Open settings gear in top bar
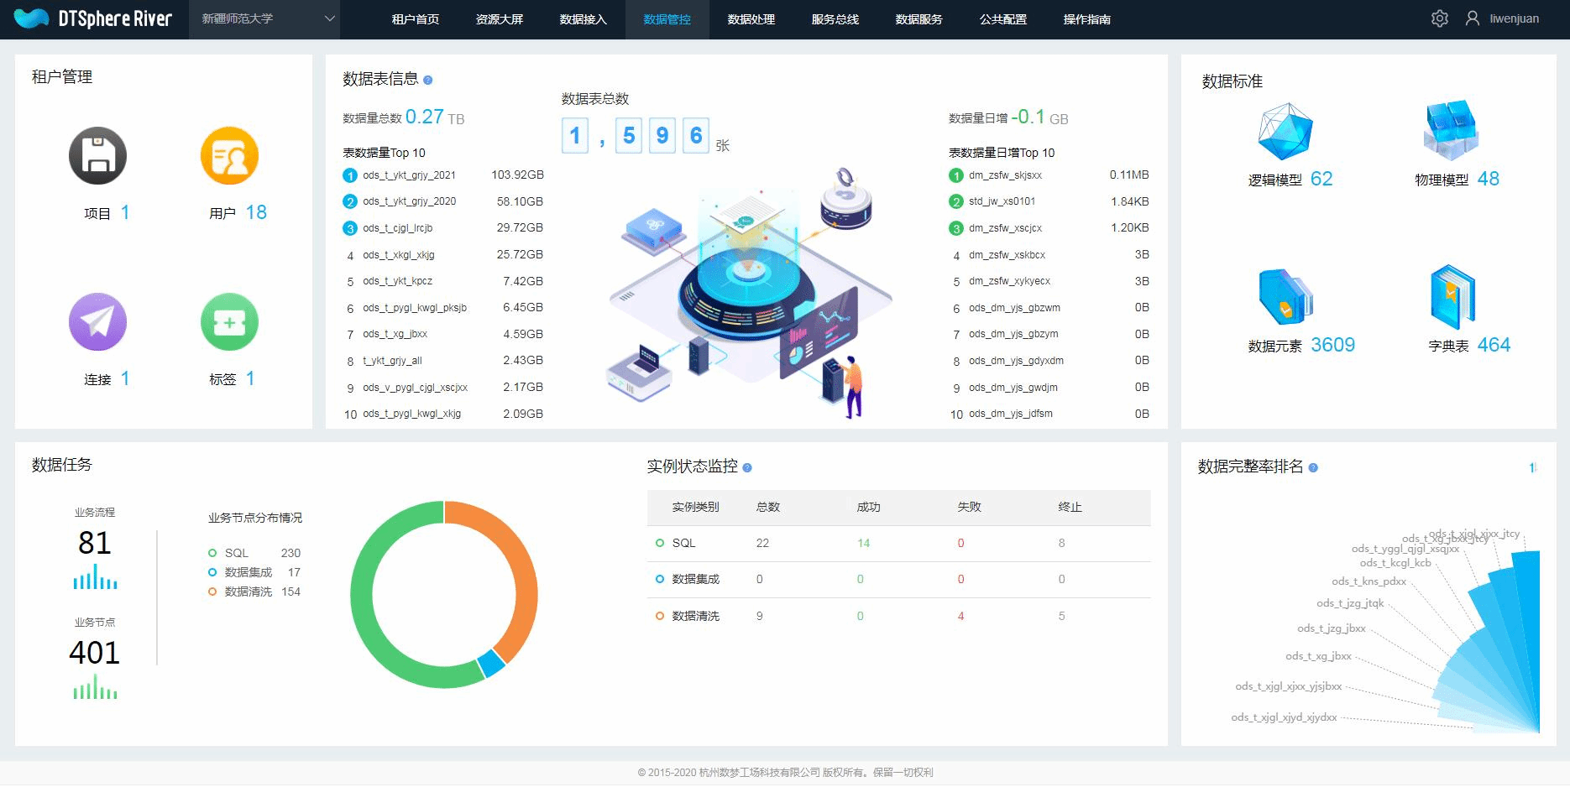This screenshot has width=1570, height=787. (1439, 18)
